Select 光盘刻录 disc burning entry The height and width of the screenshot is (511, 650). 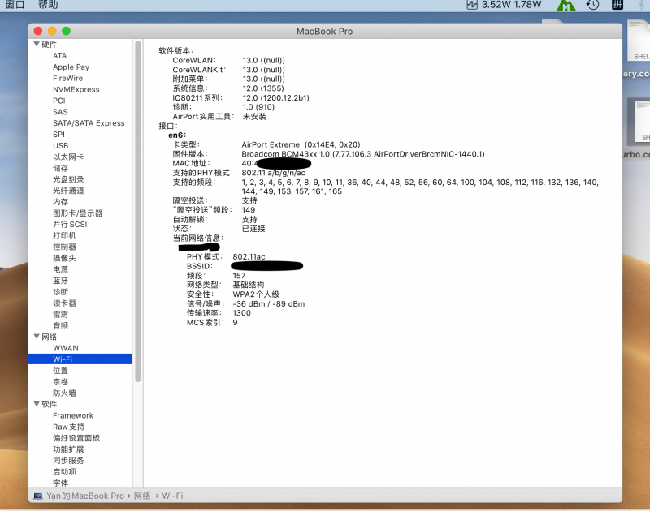[68, 179]
